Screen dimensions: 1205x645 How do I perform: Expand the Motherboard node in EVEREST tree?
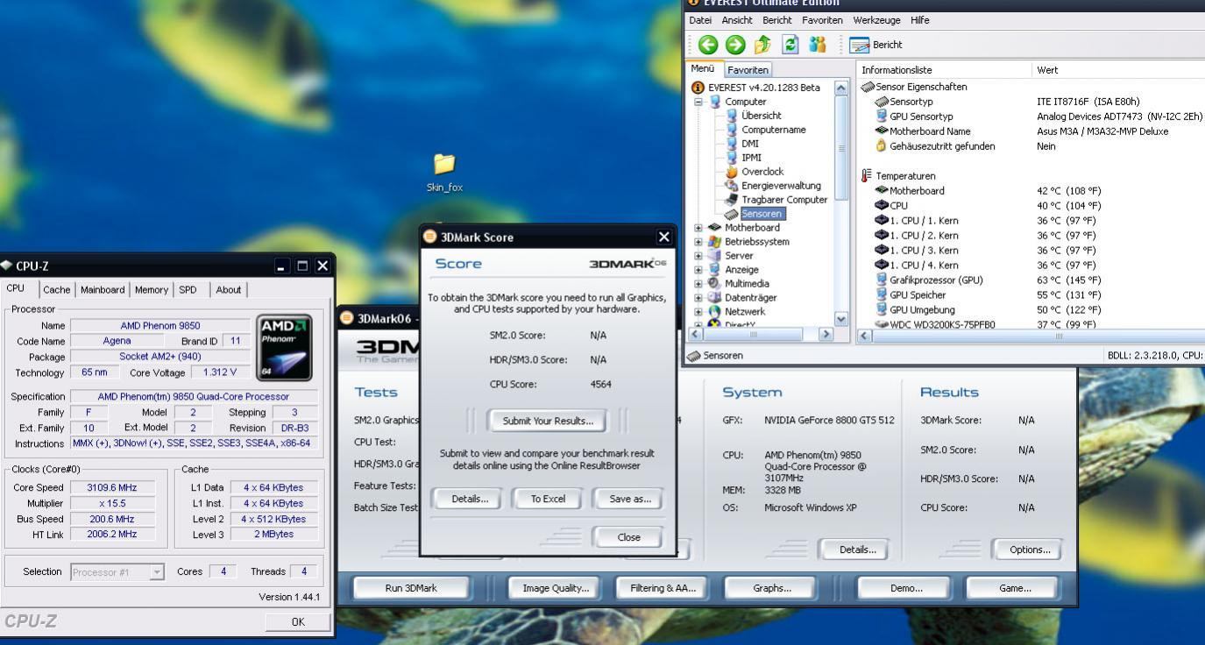coord(698,228)
